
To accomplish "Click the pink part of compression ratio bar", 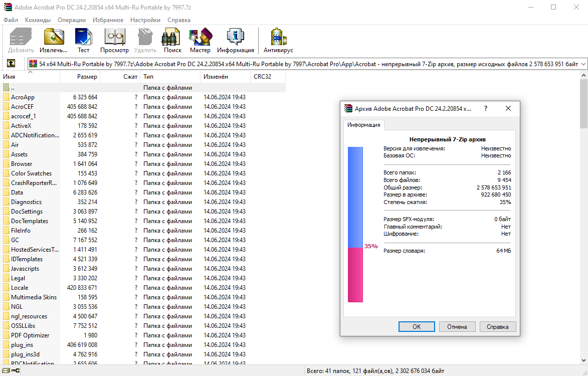I will [355, 275].
